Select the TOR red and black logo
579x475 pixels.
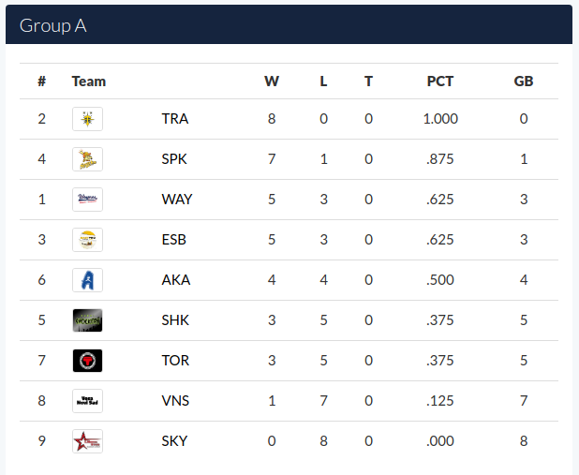[87, 361]
